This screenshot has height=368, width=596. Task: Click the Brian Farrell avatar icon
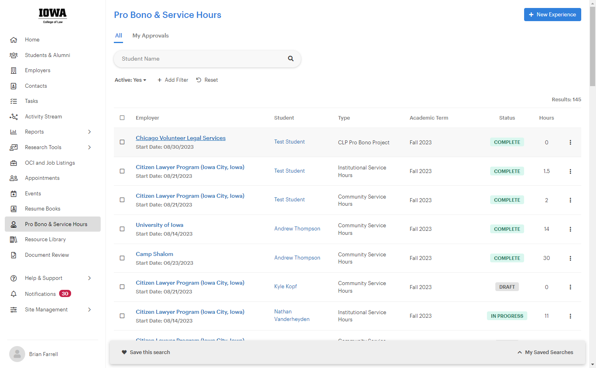[x=17, y=354]
